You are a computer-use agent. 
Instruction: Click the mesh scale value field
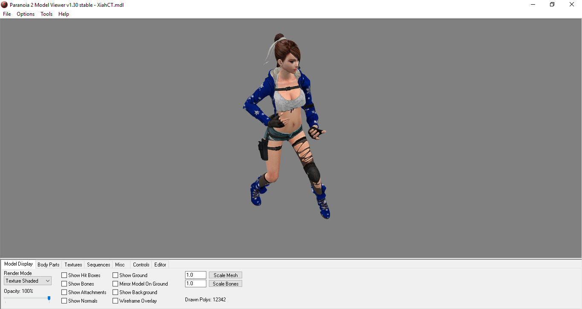(x=196, y=275)
